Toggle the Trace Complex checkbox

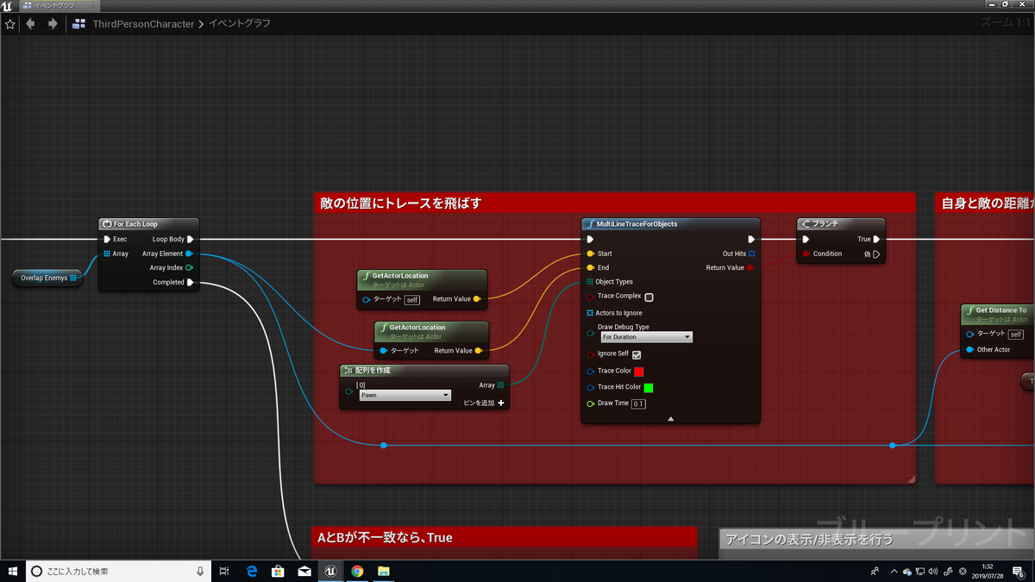coord(649,297)
